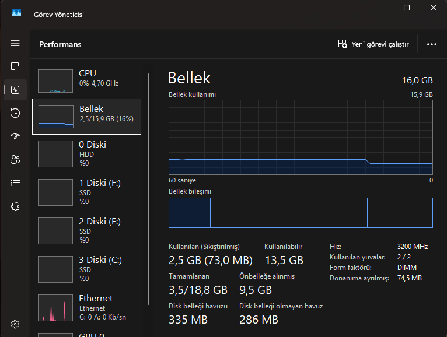Image resolution: width=447 pixels, height=337 pixels.
Task: Open the three-dot more options menu
Action: pos(432,44)
